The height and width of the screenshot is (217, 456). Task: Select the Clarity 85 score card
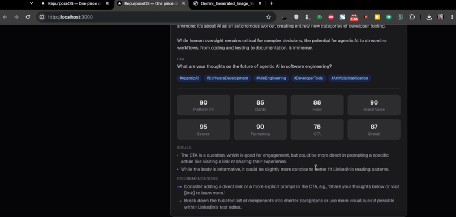[260, 105]
